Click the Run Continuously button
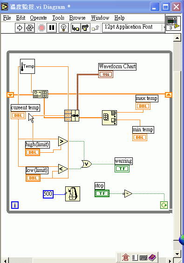This screenshot has height=263, width=184. [30, 28]
